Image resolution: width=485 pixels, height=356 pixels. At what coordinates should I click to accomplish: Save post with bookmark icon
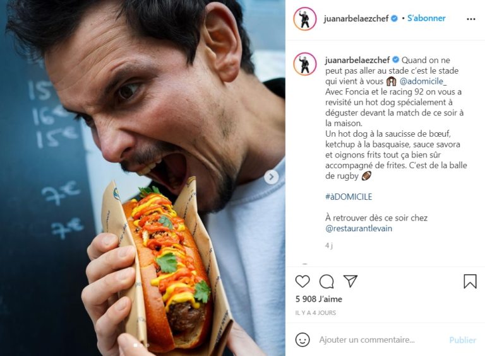(x=470, y=281)
